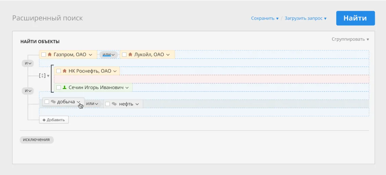Click the person icon beside Сечин Игорь Иванович
386x175 pixels.
click(x=64, y=87)
